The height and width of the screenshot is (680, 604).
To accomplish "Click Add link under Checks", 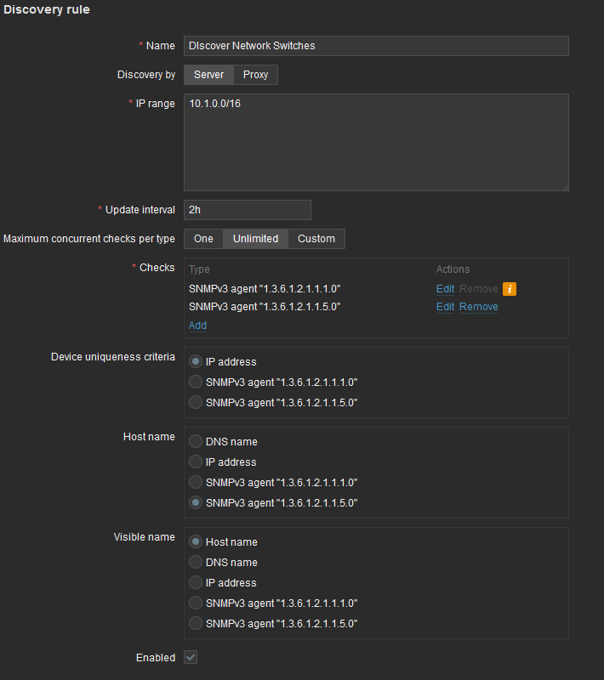I will [x=197, y=326].
